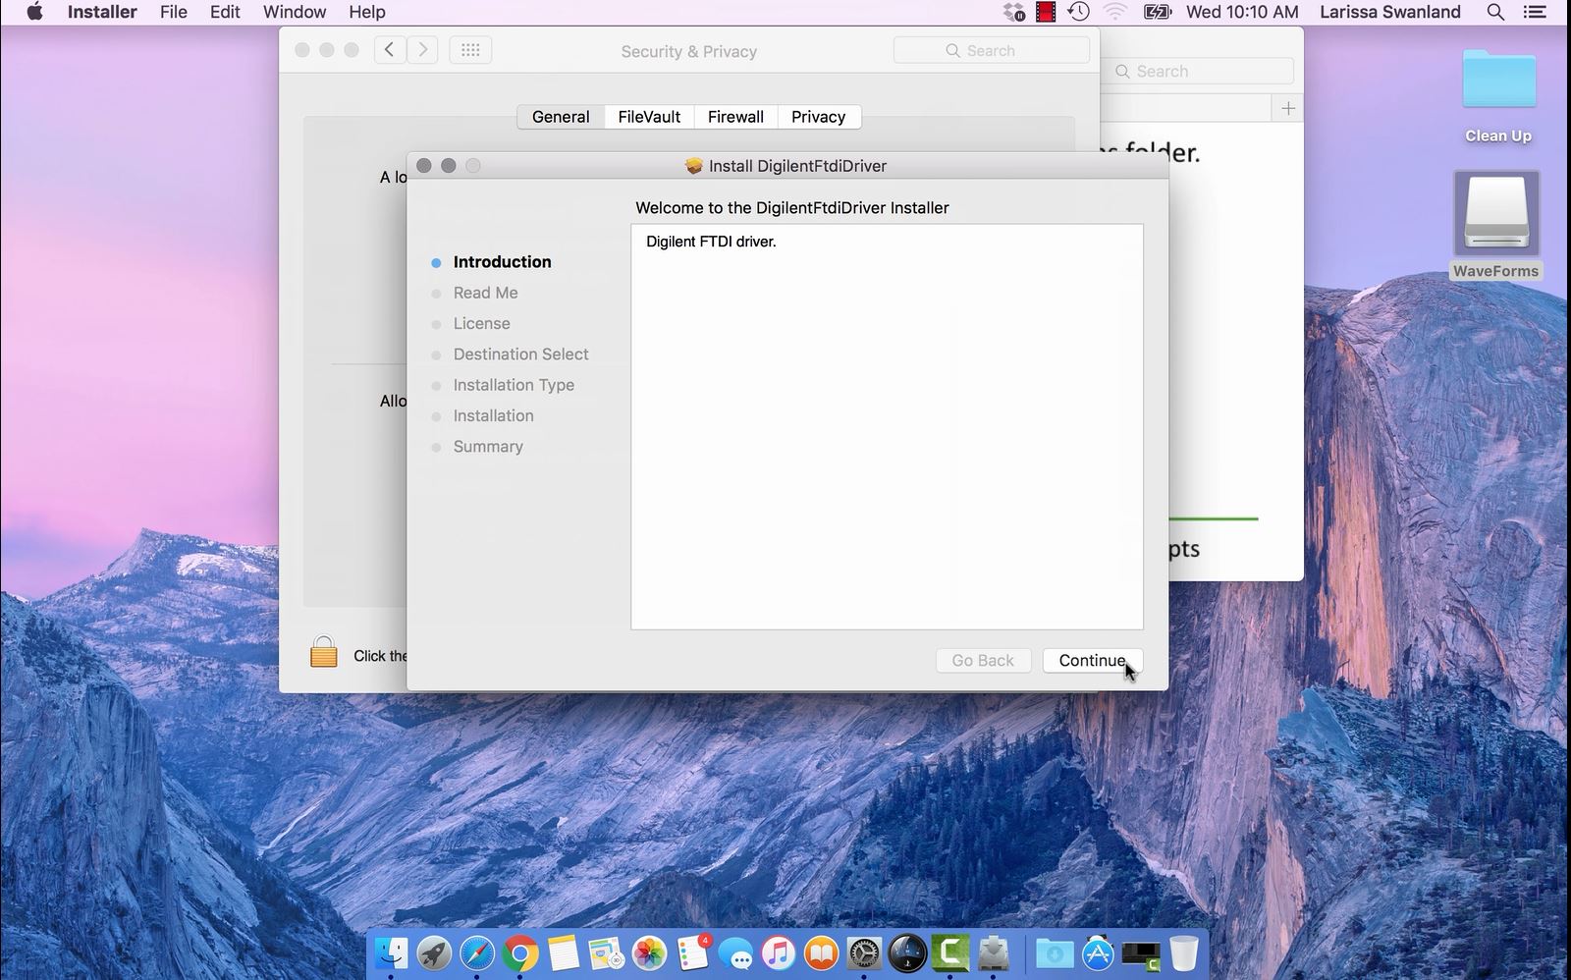
Task: Click the Digilent FTDI driver text area
Action: pos(887,427)
